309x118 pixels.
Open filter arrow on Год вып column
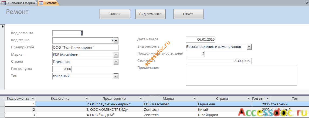pyautogui.click(x=268, y=99)
